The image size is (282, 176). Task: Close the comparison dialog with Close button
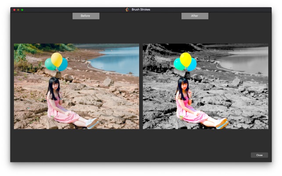[259, 155]
